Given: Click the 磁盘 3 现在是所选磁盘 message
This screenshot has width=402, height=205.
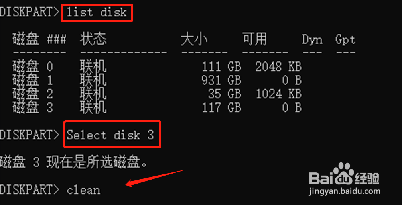Looking at the screenshot, I should pos(74,162).
